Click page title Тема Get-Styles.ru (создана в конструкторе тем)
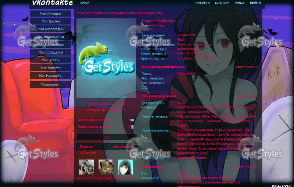The height and width of the screenshot is (187, 294). pyautogui.click(x=119, y=13)
